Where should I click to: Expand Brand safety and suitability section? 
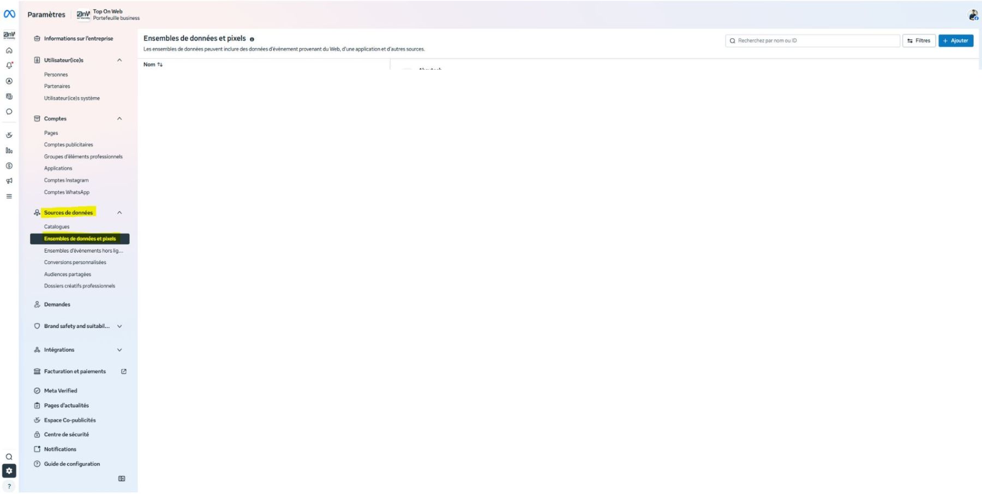coord(119,326)
